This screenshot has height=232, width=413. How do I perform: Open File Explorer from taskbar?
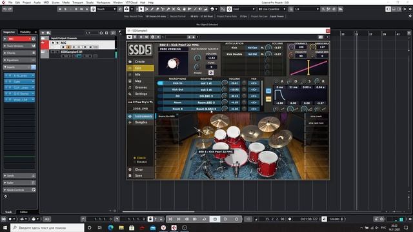121,227
